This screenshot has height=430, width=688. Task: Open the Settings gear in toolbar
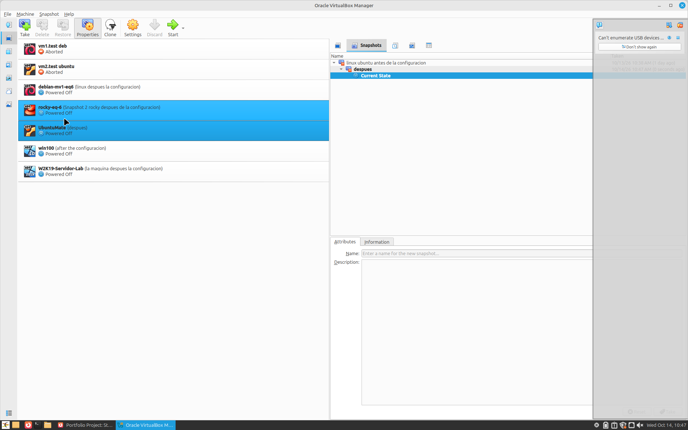133,28
